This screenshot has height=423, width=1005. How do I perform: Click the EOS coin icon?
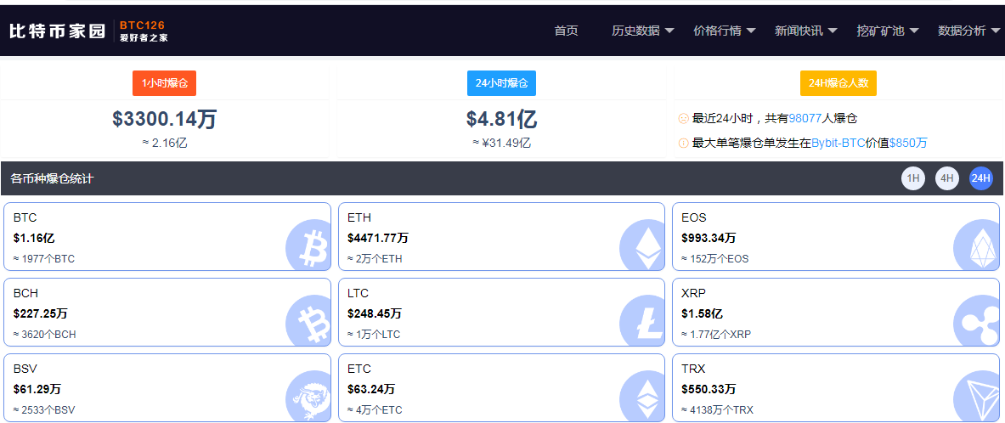pyautogui.click(x=976, y=245)
